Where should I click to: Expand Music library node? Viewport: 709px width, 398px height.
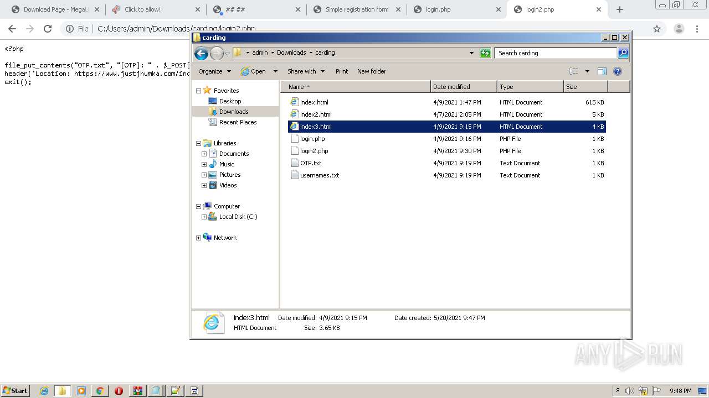204,164
